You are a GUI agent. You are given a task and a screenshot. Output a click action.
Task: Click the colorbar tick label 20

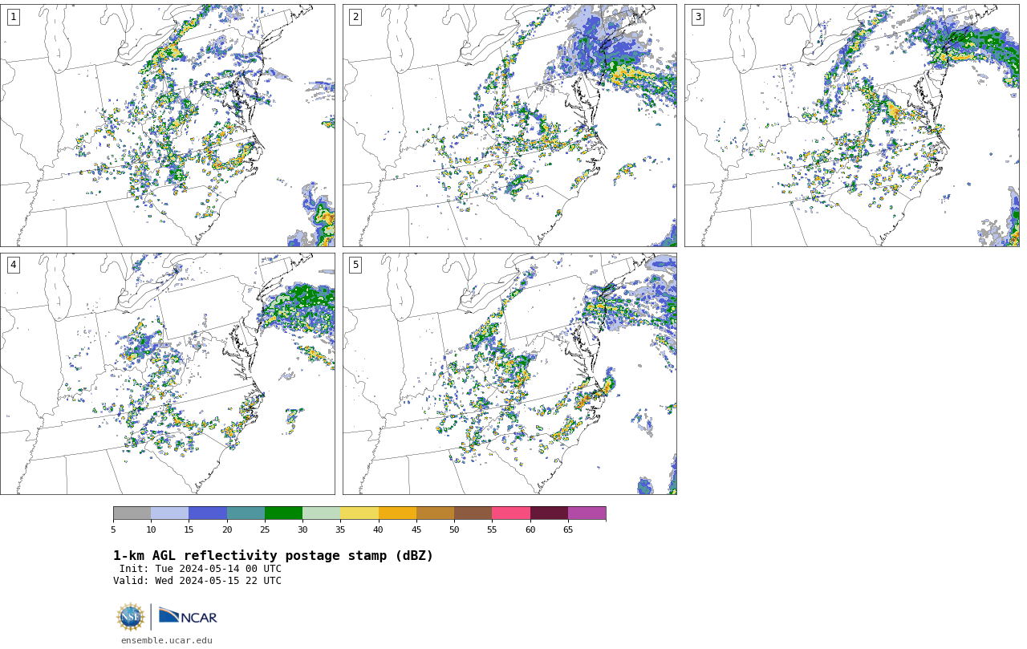[227, 529]
